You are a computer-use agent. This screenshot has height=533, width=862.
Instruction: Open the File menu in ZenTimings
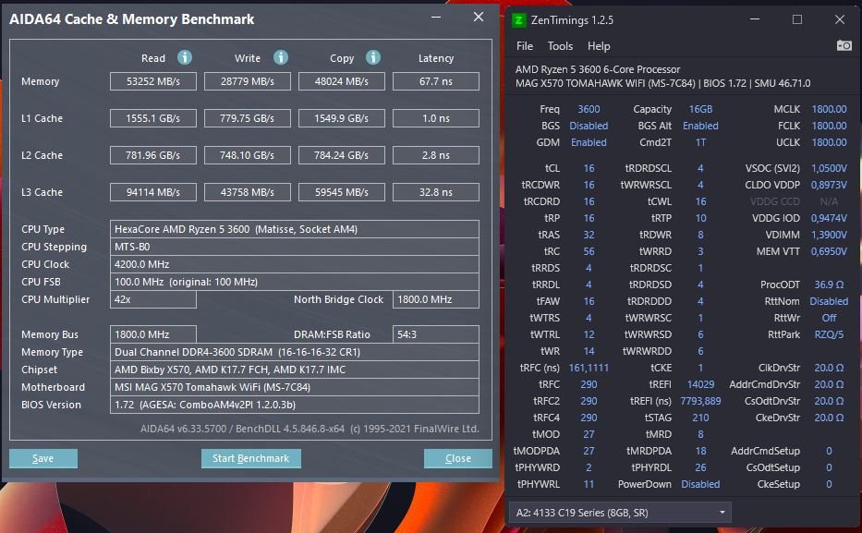(525, 46)
